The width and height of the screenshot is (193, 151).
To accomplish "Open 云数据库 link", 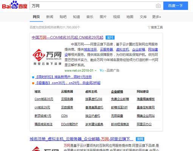I will (x=67, y=108).
